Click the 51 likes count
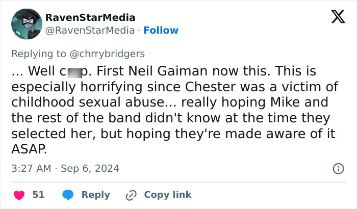The image size is (357, 209). [38, 195]
